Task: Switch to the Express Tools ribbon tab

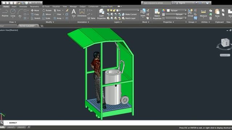Action: tap(107, 6)
